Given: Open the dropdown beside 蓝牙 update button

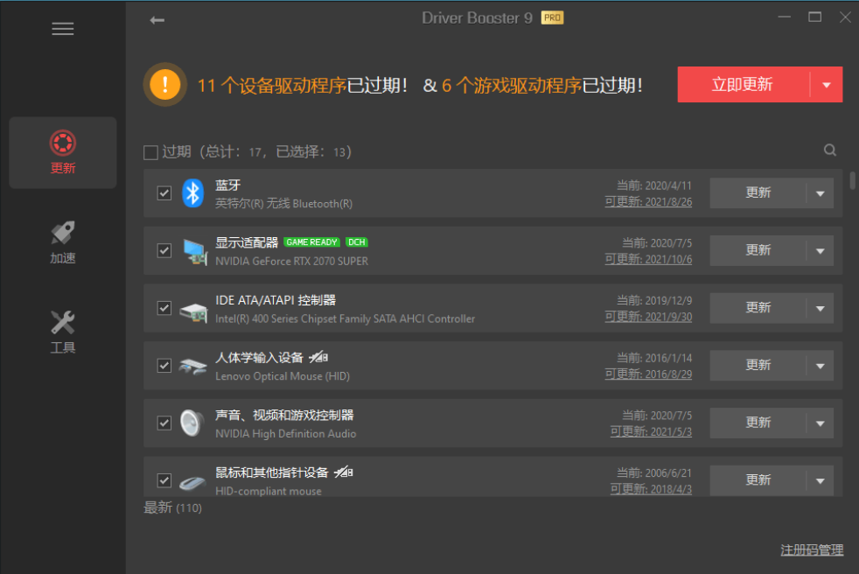Looking at the screenshot, I should click(821, 192).
